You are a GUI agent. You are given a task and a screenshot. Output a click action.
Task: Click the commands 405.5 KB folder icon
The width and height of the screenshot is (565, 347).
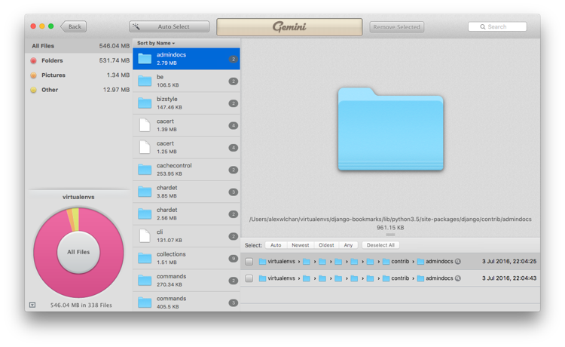tap(145, 302)
